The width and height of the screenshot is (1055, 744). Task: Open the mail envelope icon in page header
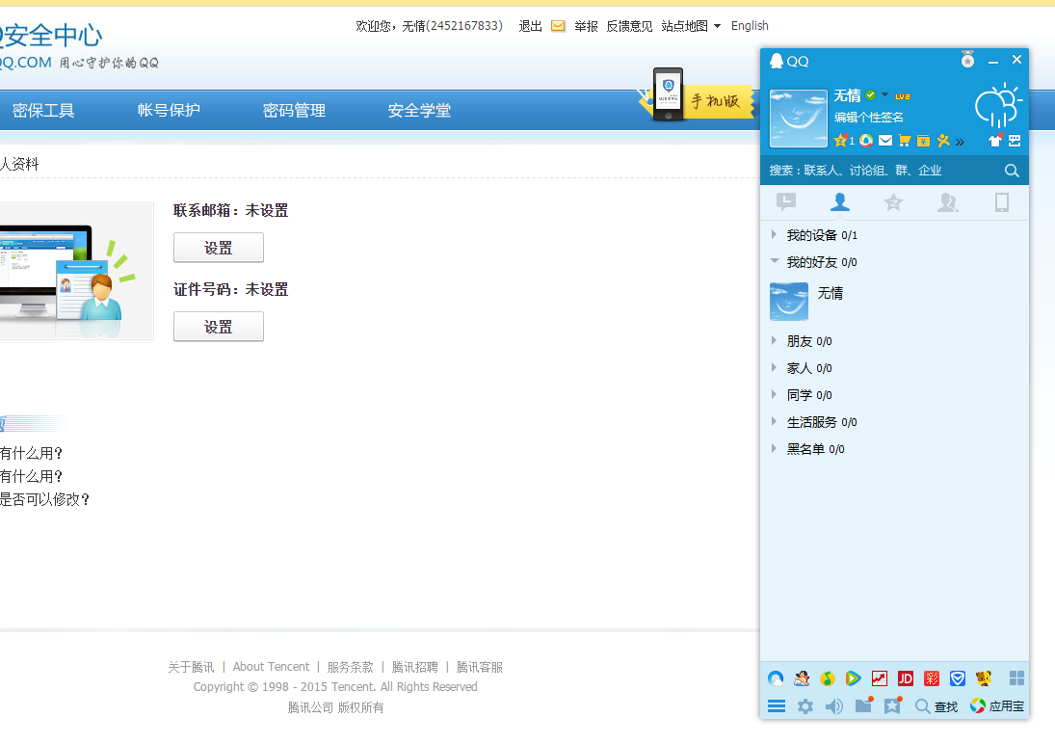click(x=559, y=26)
